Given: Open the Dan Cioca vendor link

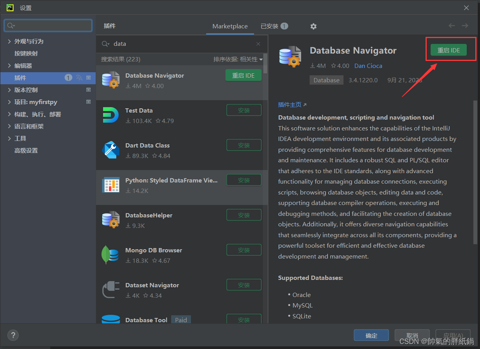Looking at the screenshot, I should (368, 66).
